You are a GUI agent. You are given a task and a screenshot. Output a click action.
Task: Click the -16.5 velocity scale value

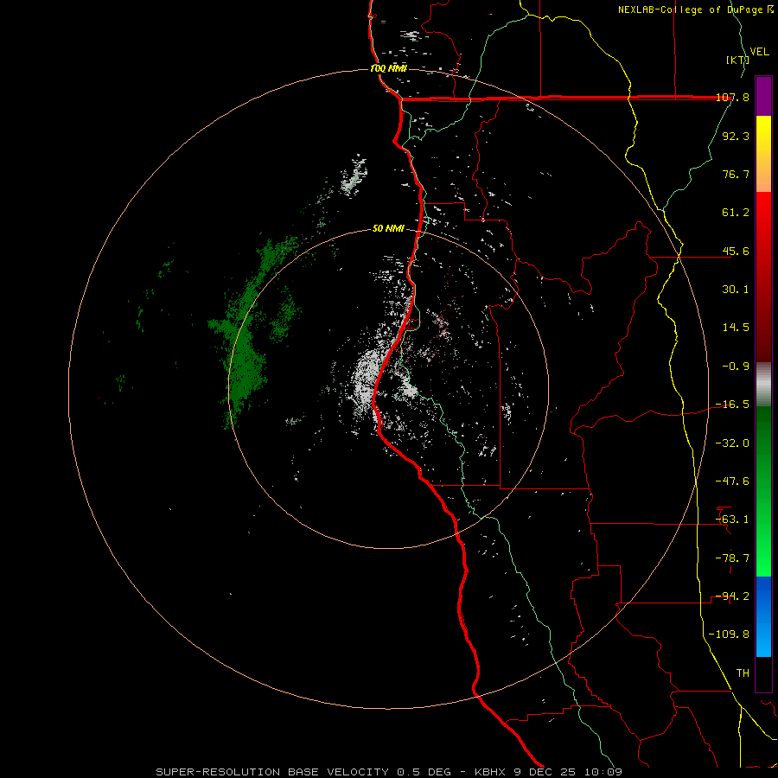[x=733, y=405]
